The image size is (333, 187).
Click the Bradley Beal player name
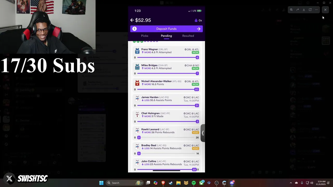point(149,145)
